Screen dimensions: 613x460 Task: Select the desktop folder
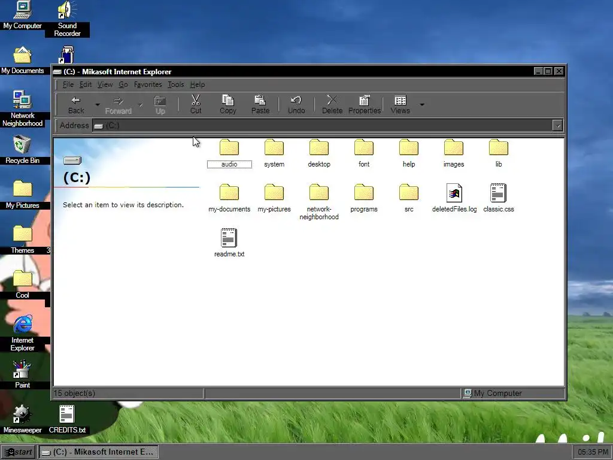(319, 153)
